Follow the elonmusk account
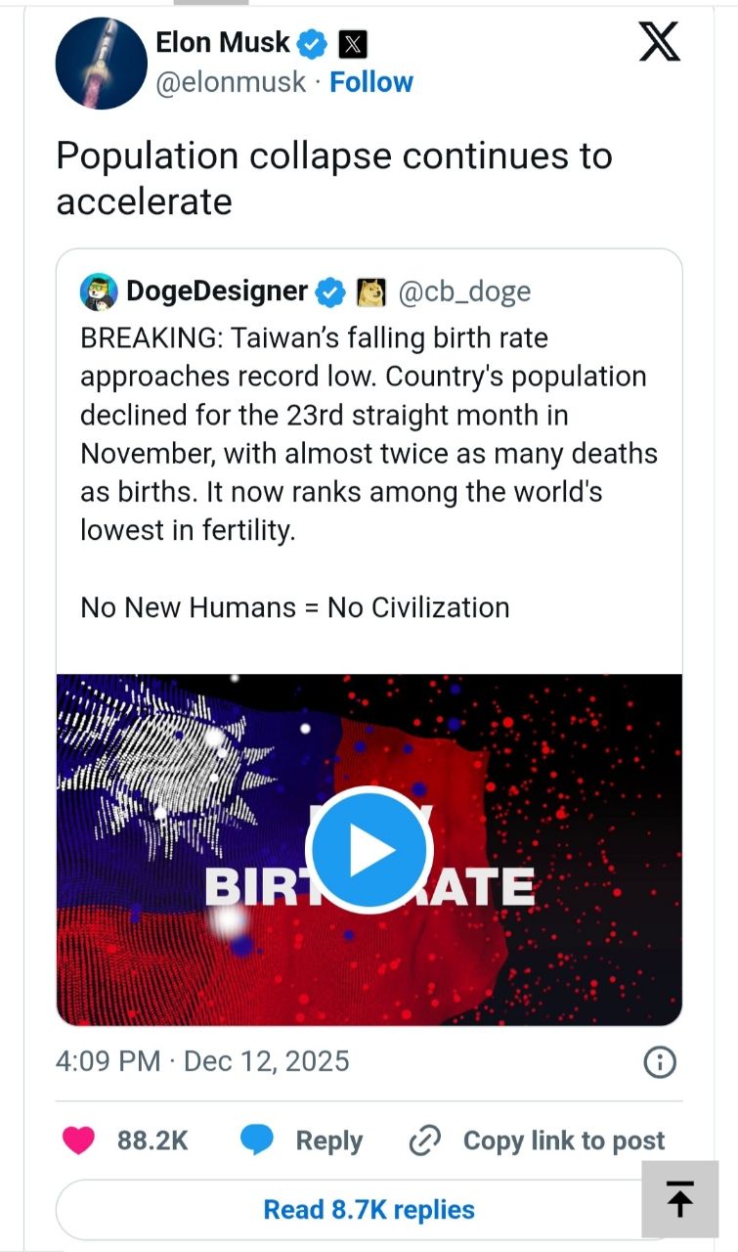This screenshot has height=1252, width=738. click(x=371, y=82)
